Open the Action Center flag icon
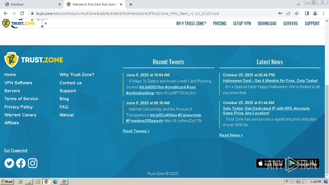329x185 pixels. click(x=305, y=182)
